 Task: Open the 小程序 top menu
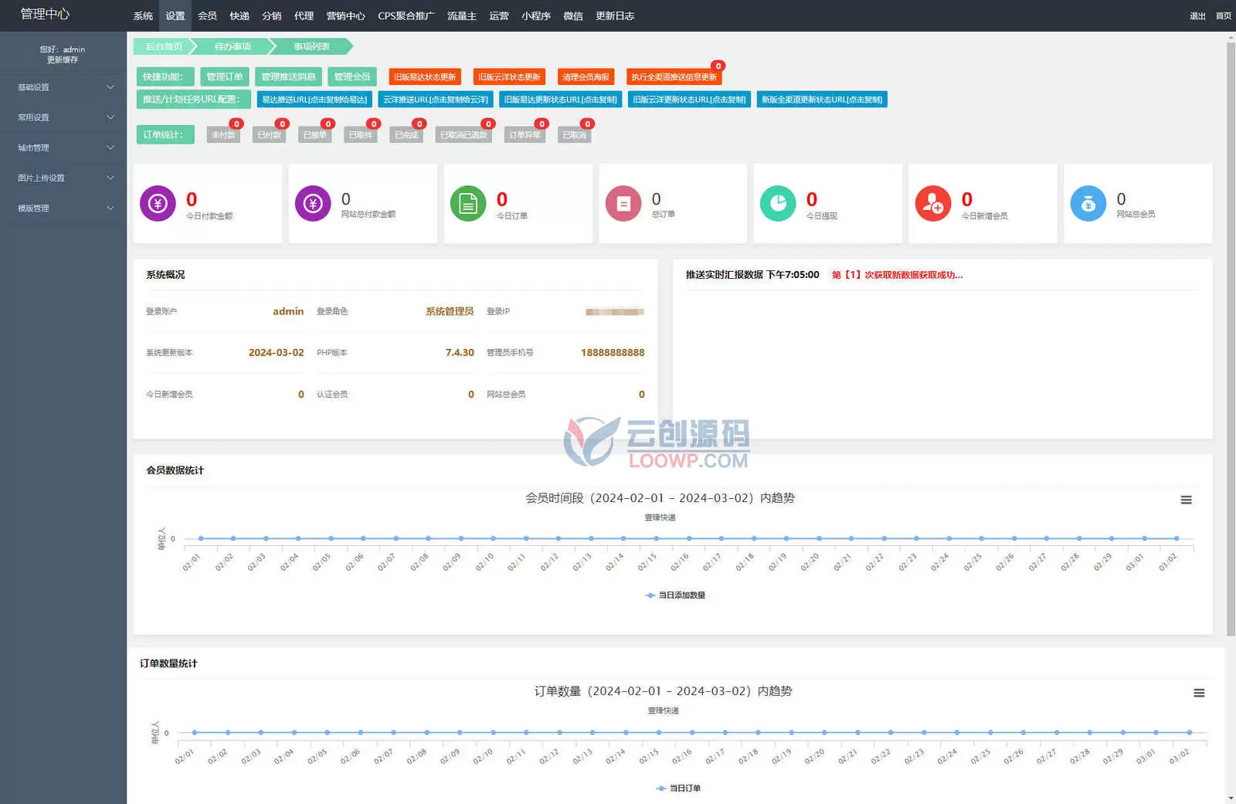click(x=536, y=15)
